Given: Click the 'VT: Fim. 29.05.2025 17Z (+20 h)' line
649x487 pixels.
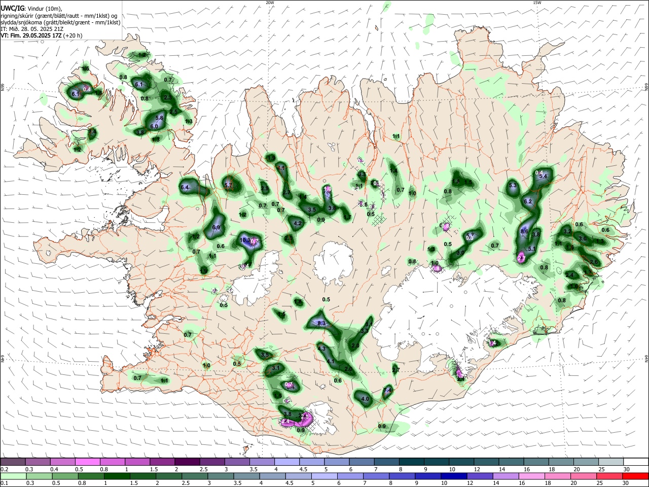Looking at the screenshot, I should [41, 36].
